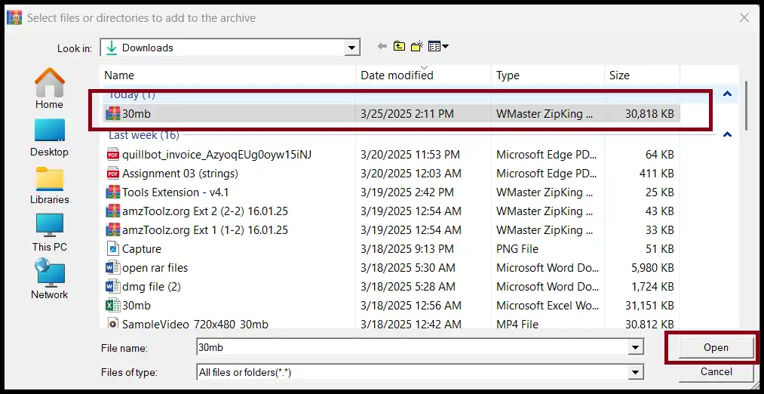
Task: Sort by the Date modified column header
Action: (x=423, y=75)
